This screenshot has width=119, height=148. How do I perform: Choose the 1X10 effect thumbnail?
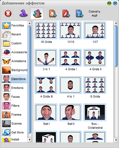point(70,30)
